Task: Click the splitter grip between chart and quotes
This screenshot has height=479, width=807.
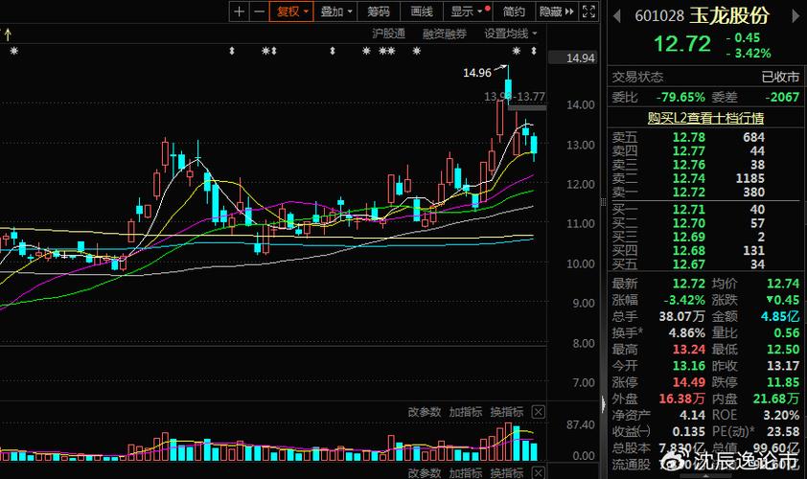Action: coord(603,202)
